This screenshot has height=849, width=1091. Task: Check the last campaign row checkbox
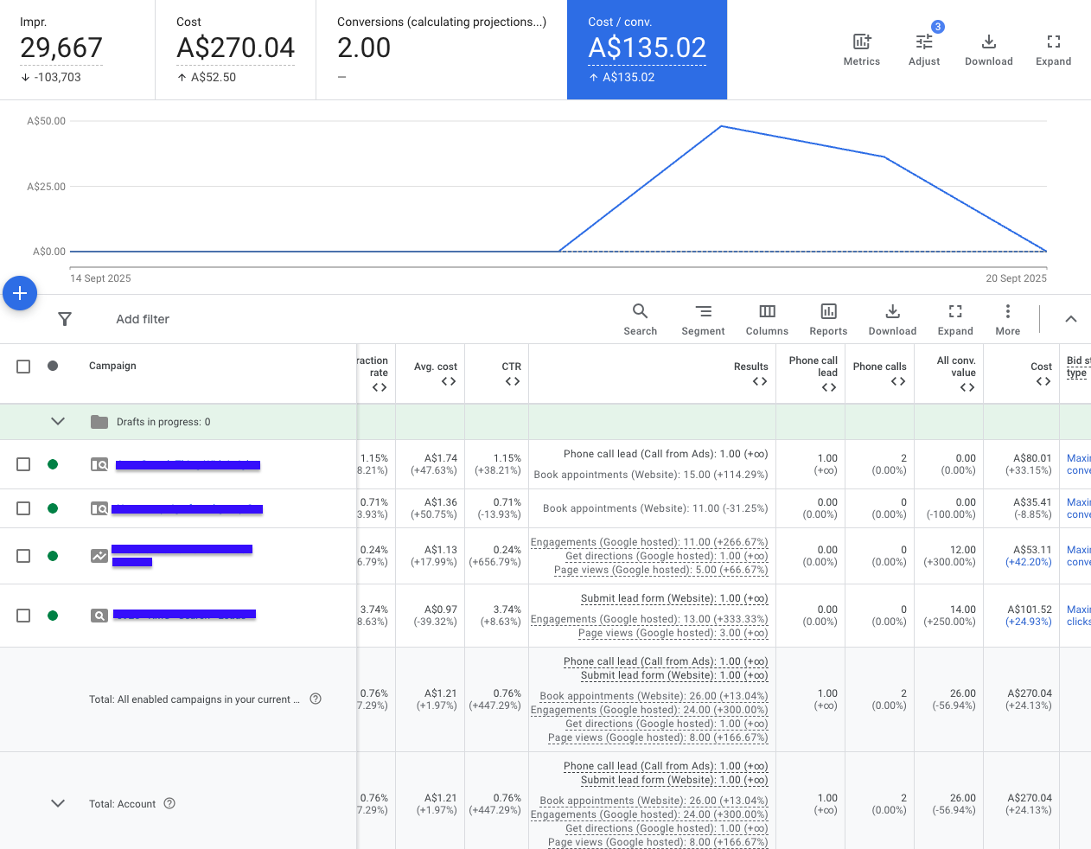tap(23, 616)
